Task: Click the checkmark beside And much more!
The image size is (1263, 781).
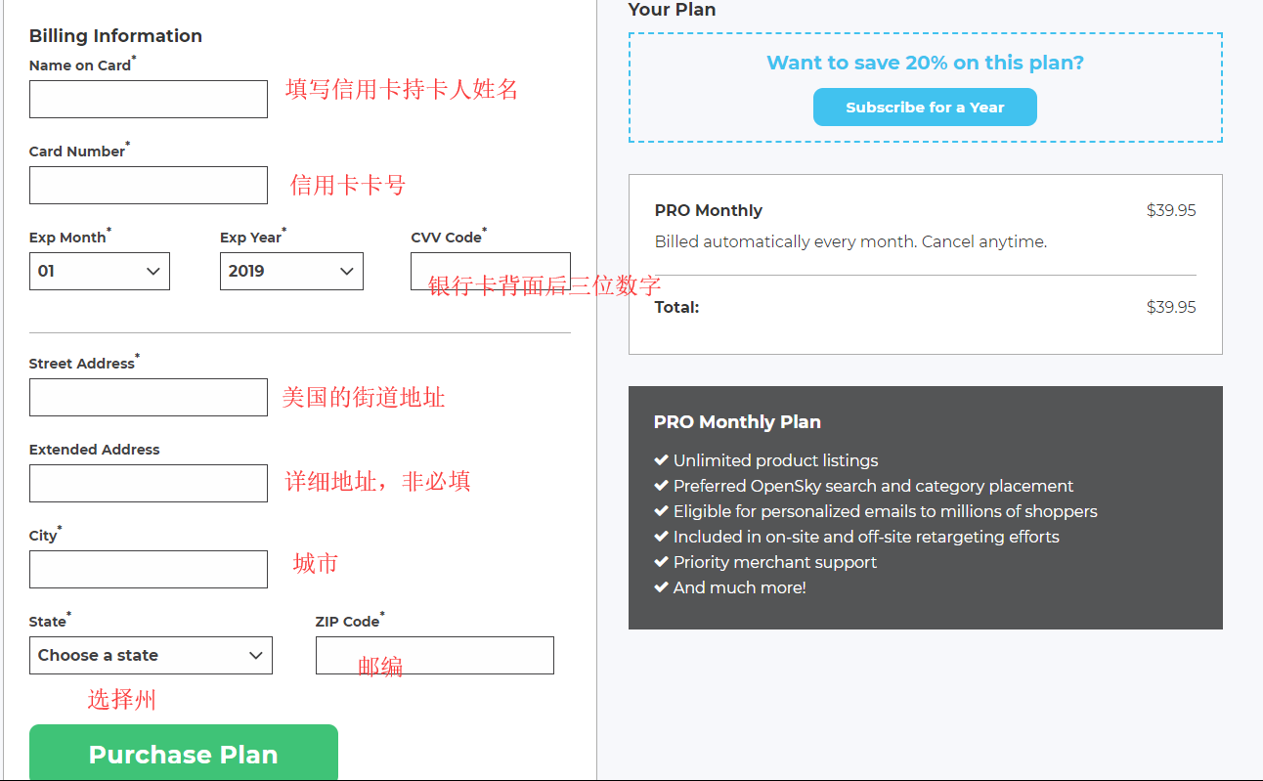Action: tap(661, 587)
